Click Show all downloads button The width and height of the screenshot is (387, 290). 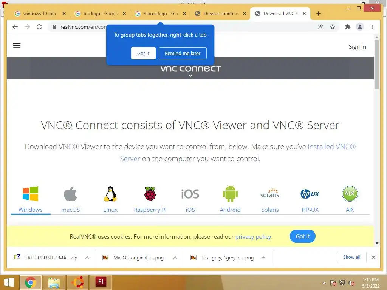click(352, 257)
